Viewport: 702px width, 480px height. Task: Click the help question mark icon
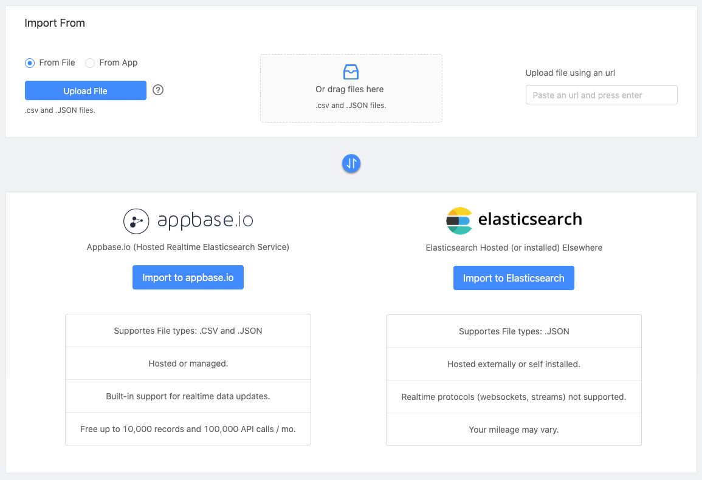point(158,90)
